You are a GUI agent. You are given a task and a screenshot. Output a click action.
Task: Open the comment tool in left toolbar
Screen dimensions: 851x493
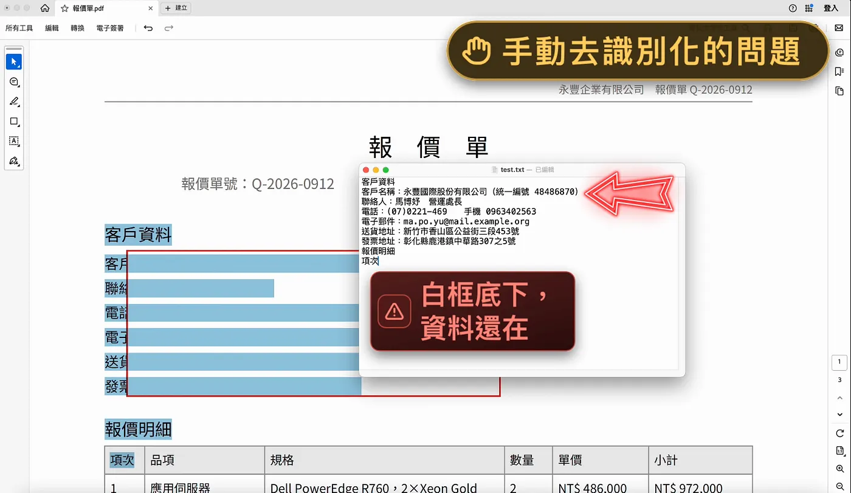pyautogui.click(x=14, y=81)
